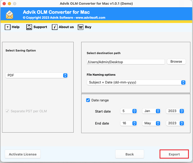Screen dimensions: 193x163
Task: Click the Select destination path label
Action: pyautogui.click(x=103, y=53)
